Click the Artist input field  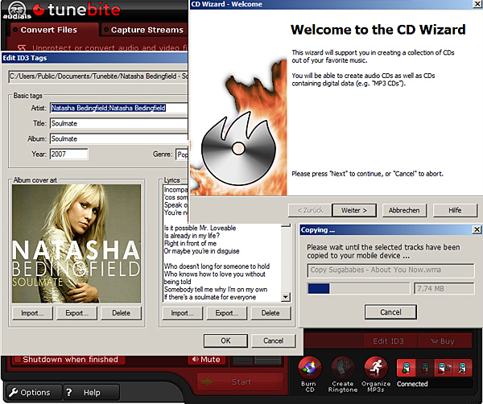[119, 108]
